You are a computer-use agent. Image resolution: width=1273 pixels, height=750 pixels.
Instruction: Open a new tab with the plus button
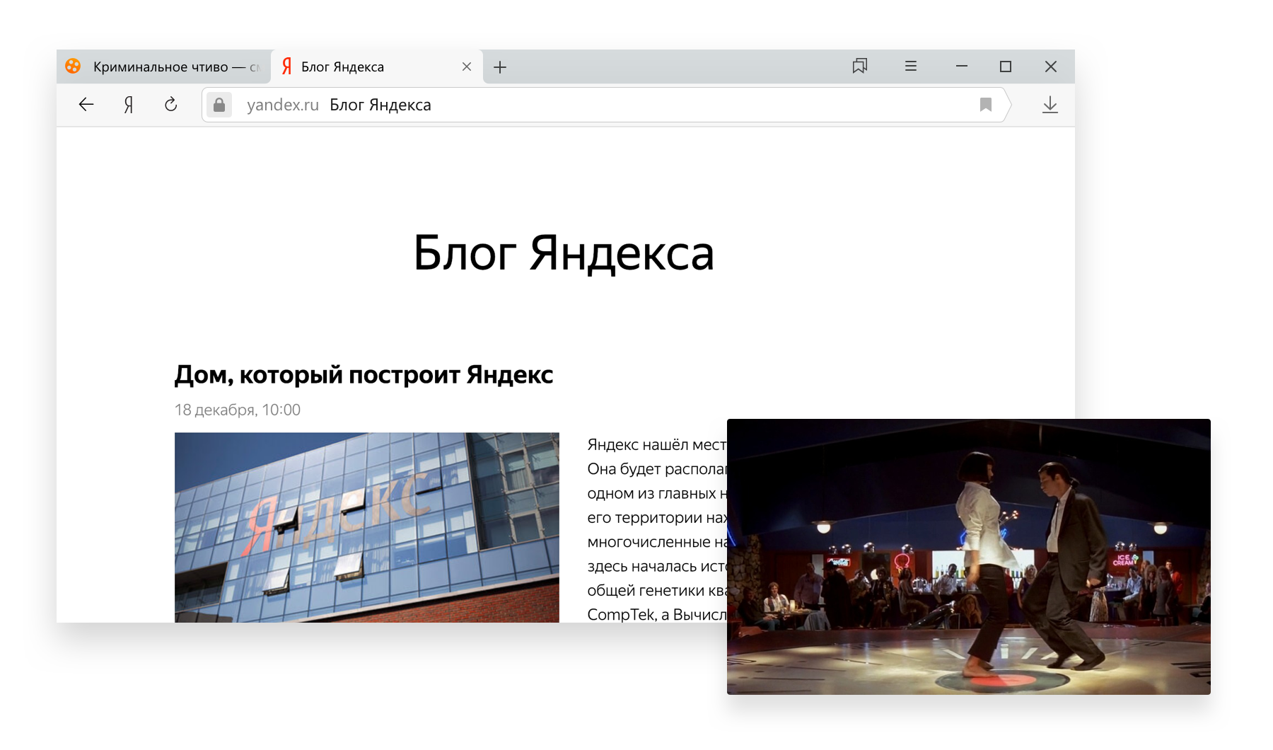click(500, 67)
